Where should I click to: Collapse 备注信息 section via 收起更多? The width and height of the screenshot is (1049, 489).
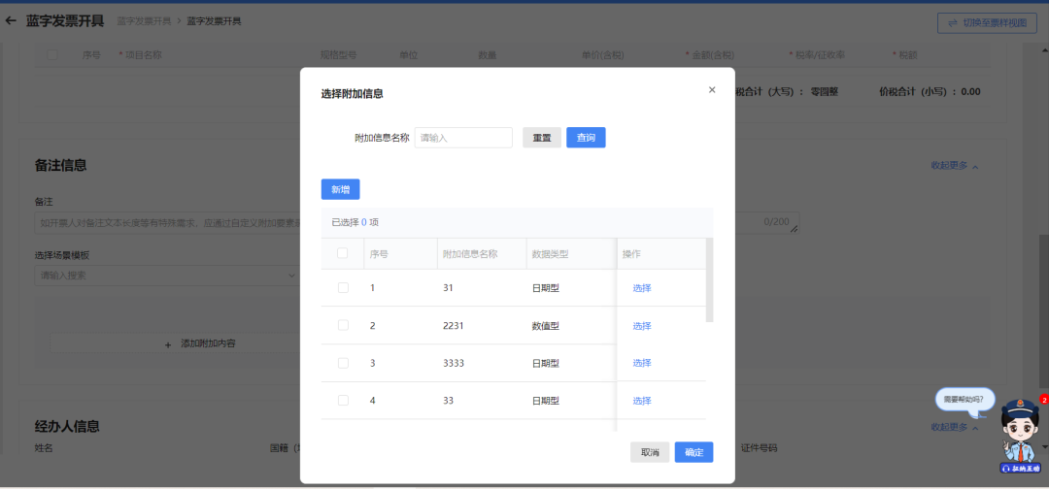(954, 166)
